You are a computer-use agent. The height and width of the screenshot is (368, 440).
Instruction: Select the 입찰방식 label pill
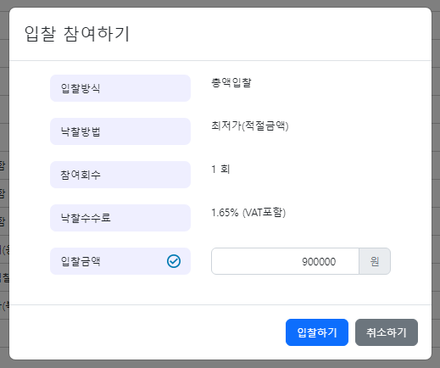tap(120, 88)
